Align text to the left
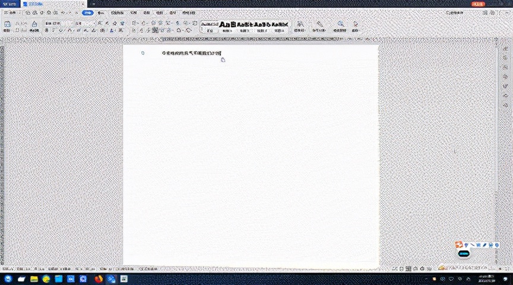This screenshot has width=513, height=285. pos(134,30)
